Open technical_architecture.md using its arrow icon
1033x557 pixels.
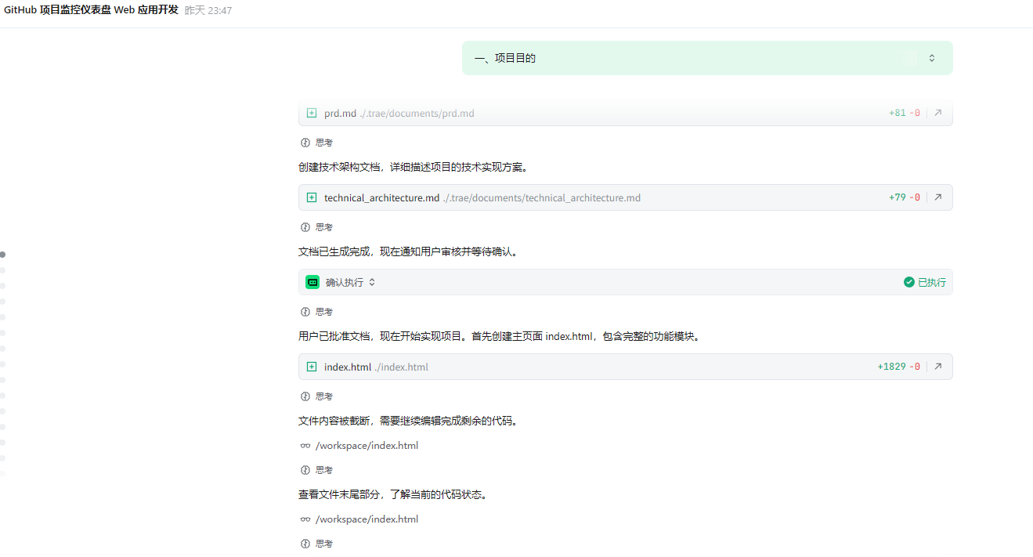click(937, 197)
